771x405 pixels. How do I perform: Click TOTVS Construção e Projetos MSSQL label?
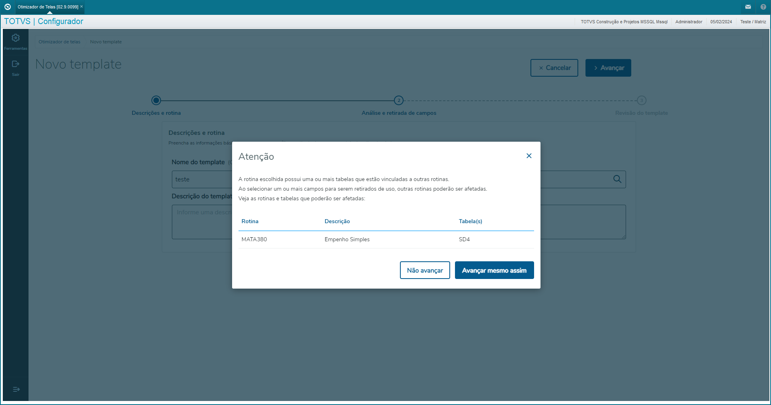tap(624, 22)
